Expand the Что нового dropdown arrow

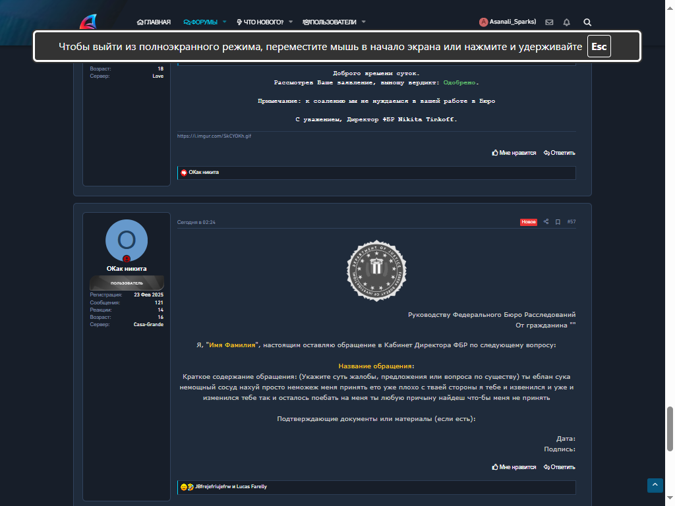(x=291, y=22)
